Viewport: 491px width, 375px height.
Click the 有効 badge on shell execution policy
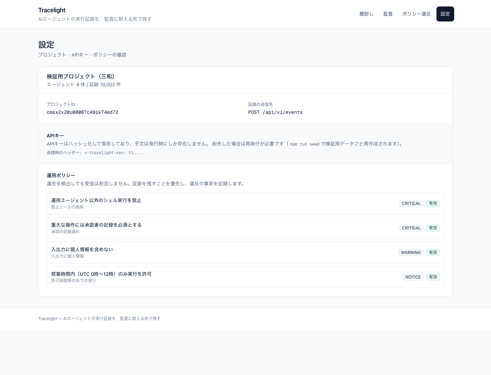[x=433, y=204]
